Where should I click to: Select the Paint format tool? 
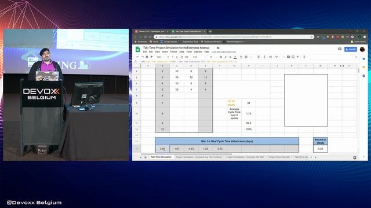point(152,57)
